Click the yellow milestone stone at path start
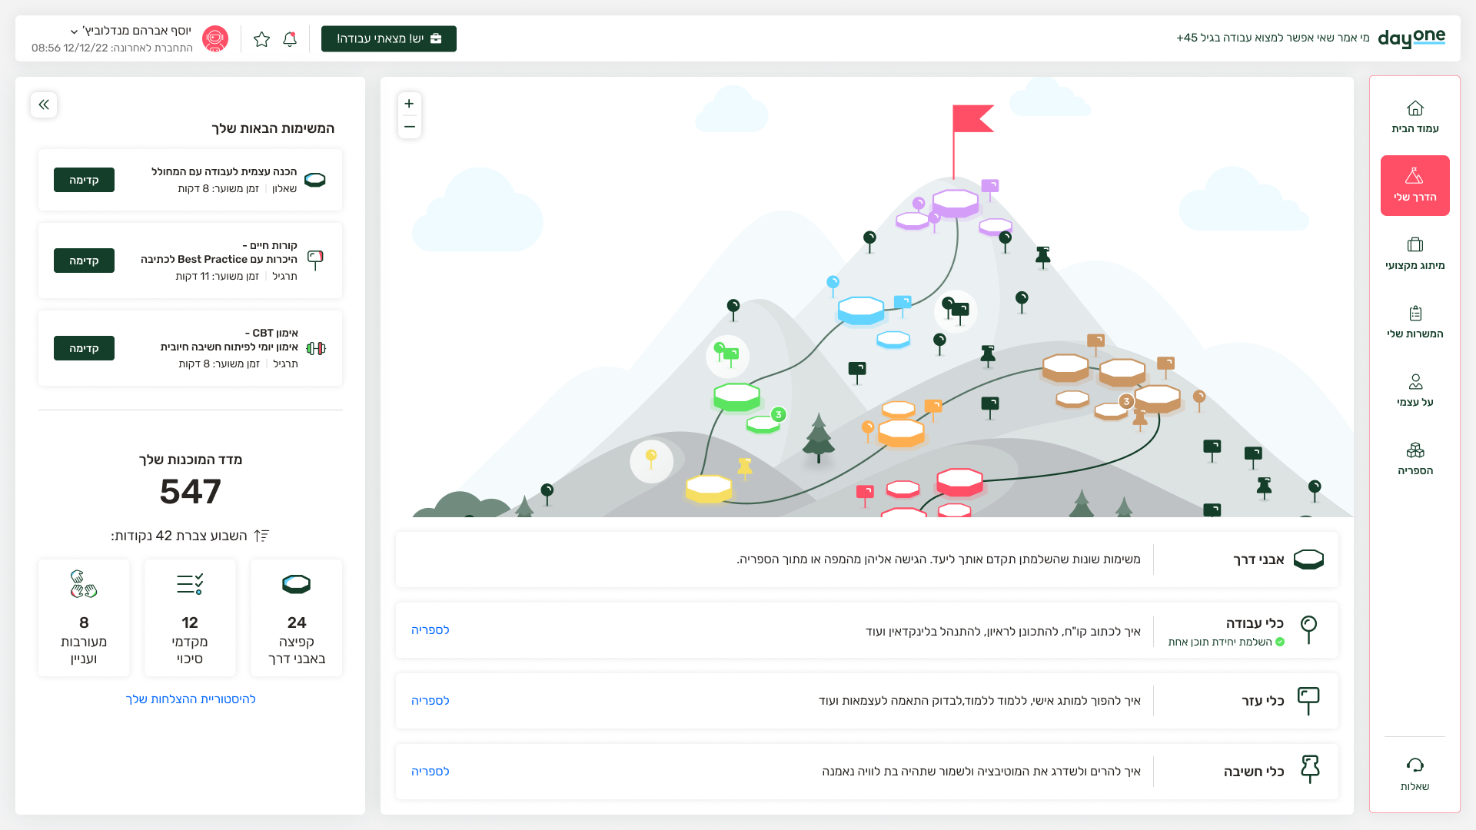The width and height of the screenshot is (1476, 830). [709, 489]
